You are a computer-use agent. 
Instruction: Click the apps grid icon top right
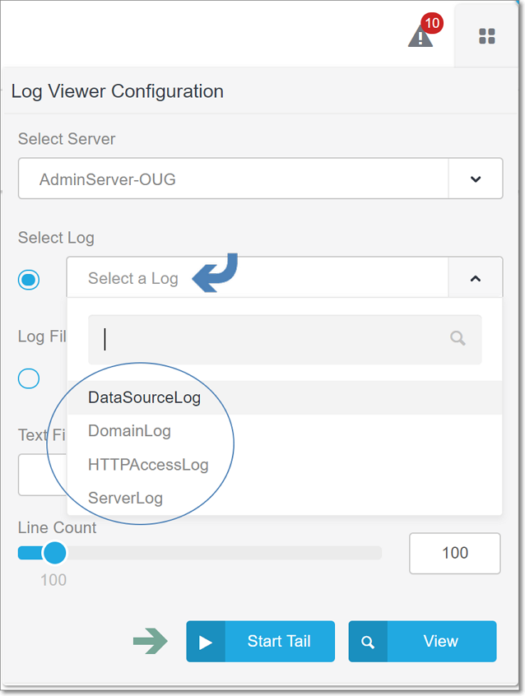[486, 36]
